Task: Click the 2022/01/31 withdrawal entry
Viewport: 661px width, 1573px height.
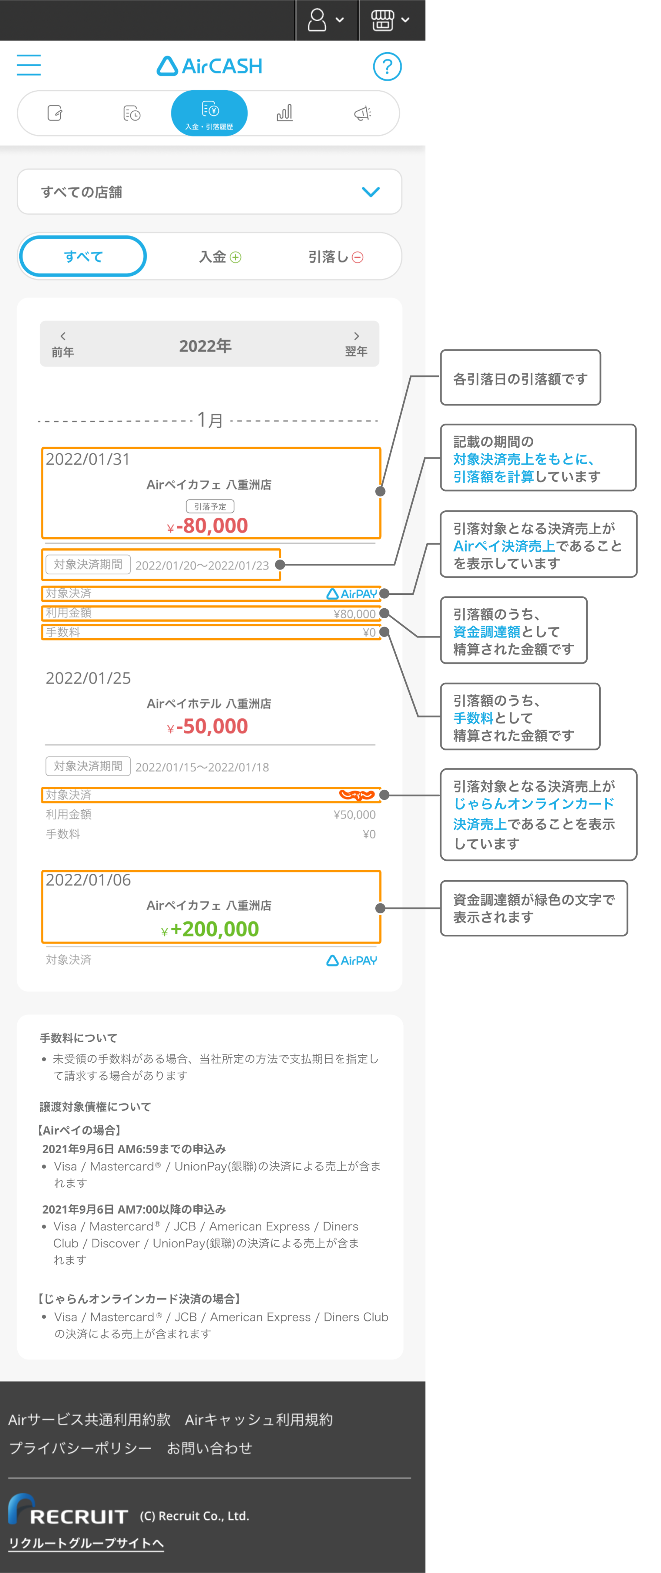Action: (x=211, y=493)
